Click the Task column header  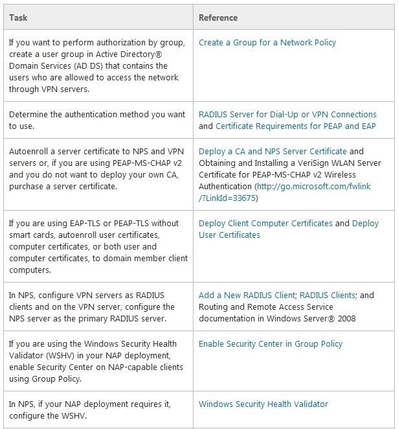(18, 17)
